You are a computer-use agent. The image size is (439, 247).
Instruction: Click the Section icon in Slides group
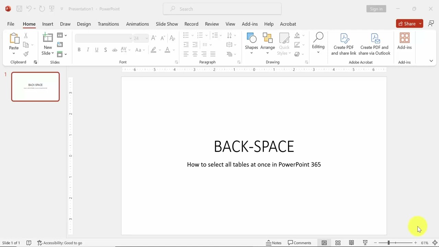point(60,54)
